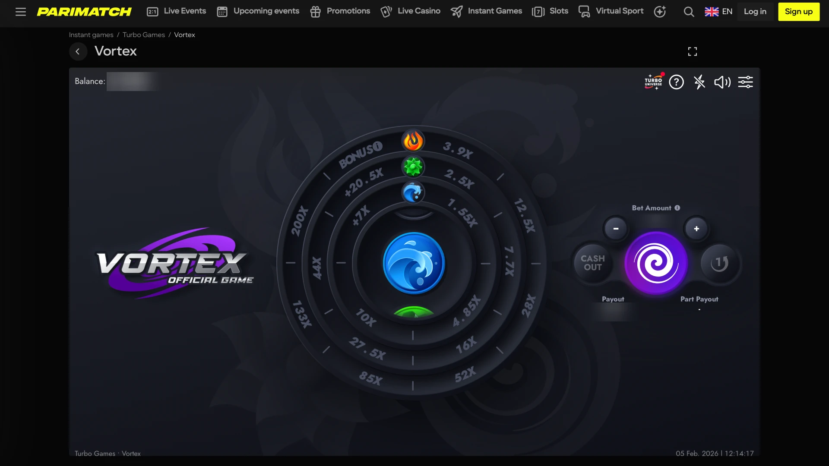Toggle the lightning animation icon
Viewport: 829px width, 466px height.
point(699,82)
